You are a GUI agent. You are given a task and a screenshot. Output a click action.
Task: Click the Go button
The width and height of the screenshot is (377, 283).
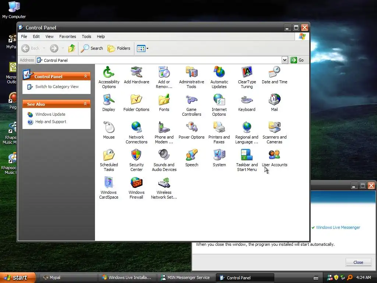pos(297,60)
